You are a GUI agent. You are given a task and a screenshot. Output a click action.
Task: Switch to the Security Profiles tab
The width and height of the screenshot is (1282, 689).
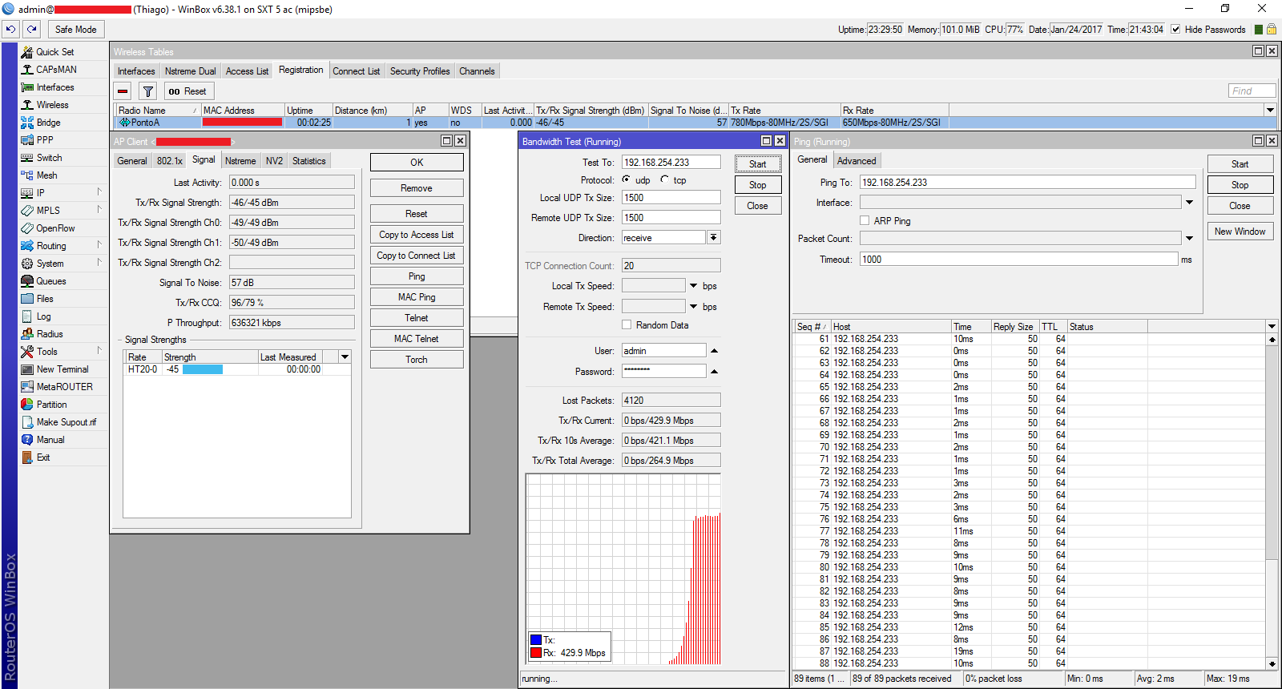coord(419,71)
